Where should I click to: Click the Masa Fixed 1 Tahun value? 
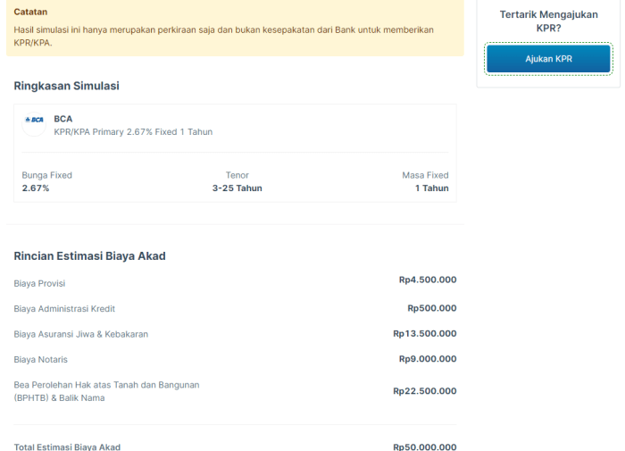click(x=431, y=188)
